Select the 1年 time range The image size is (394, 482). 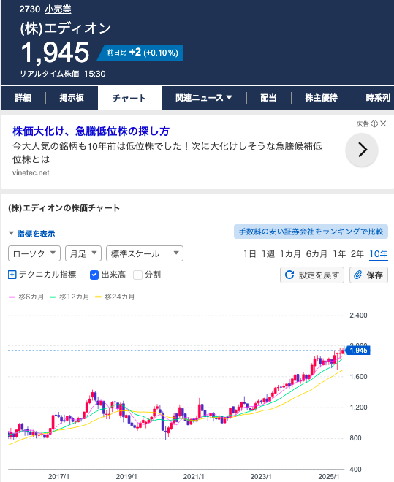[339, 254]
